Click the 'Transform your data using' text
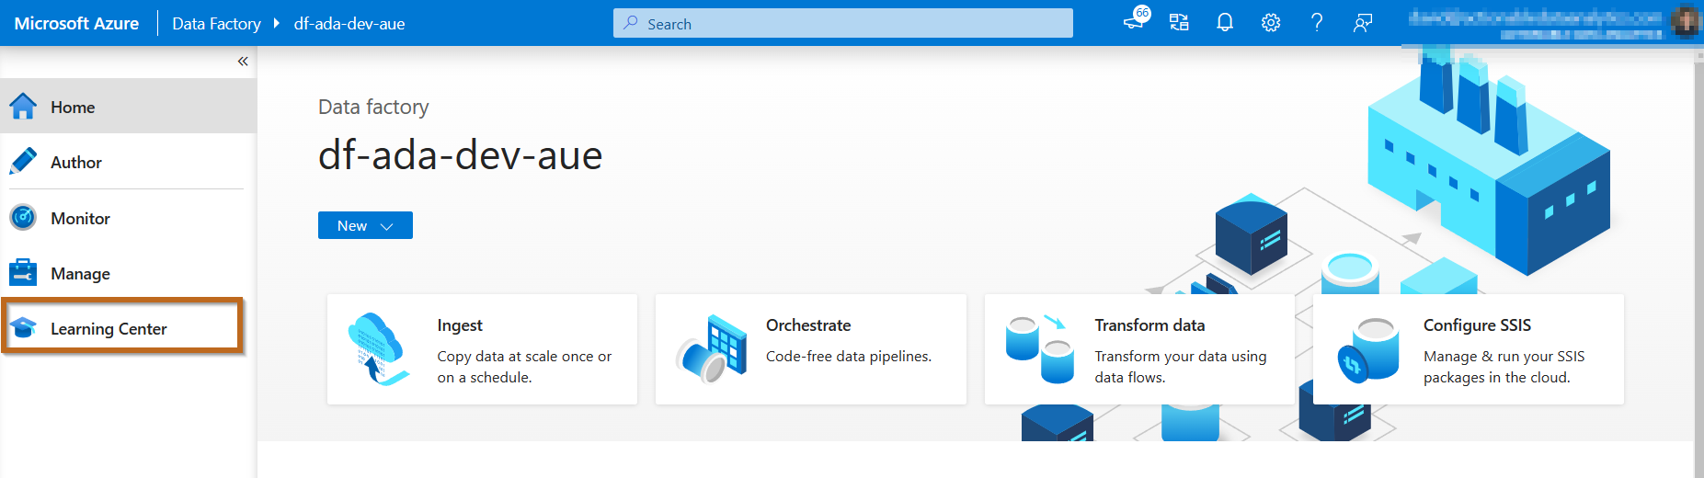The width and height of the screenshot is (1704, 478). (x=1181, y=357)
